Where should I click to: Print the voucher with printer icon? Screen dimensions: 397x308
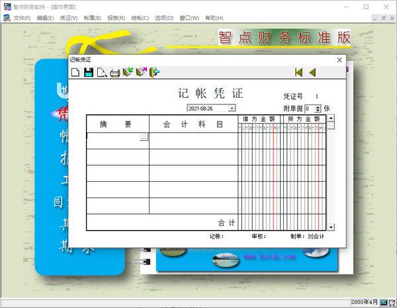coord(114,73)
